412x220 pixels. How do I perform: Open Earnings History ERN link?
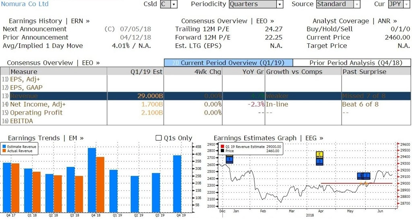point(49,21)
